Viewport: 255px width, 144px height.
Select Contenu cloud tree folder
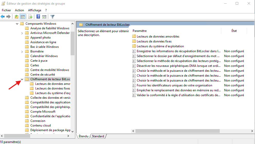coord(40,125)
